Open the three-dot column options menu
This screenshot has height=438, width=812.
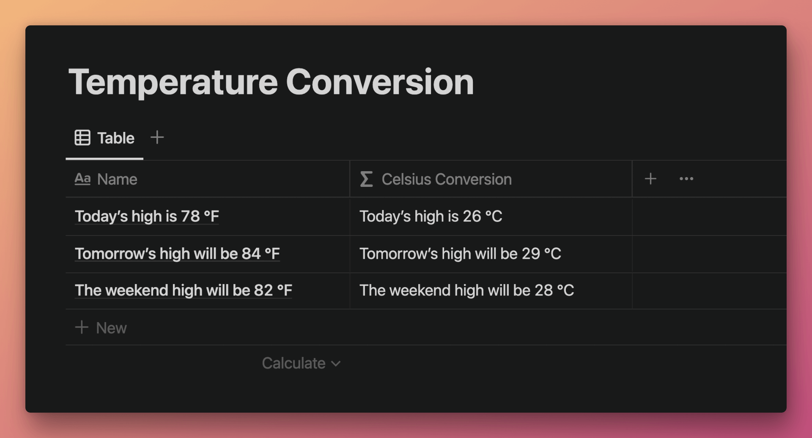(x=686, y=179)
